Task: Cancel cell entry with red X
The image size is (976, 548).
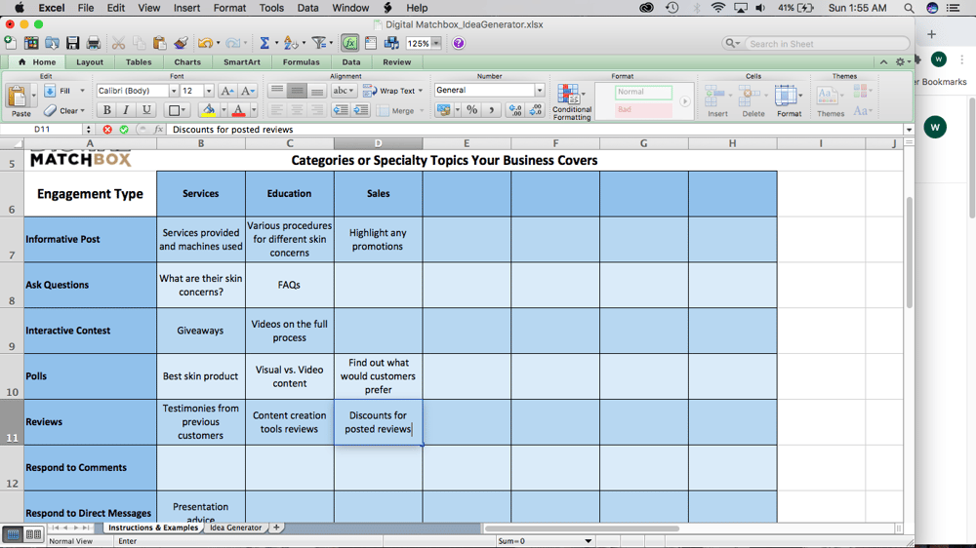Action: [x=107, y=130]
